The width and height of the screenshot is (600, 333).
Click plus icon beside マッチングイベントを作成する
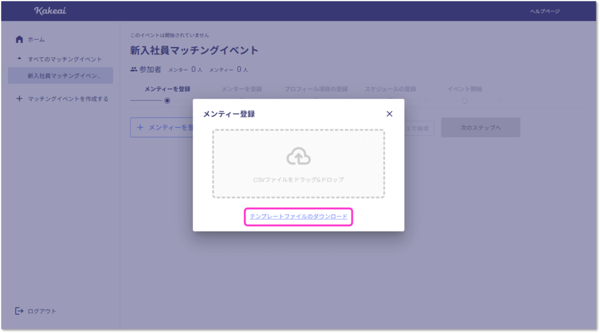click(19, 99)
